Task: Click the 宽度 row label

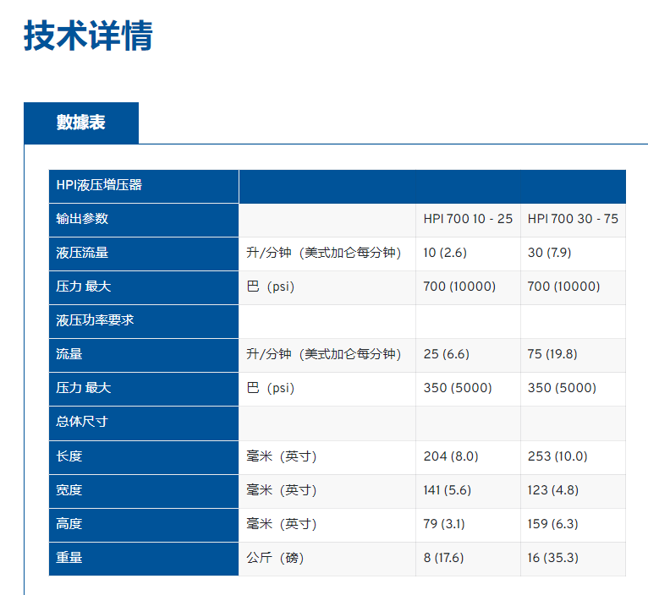Action: 69,490
